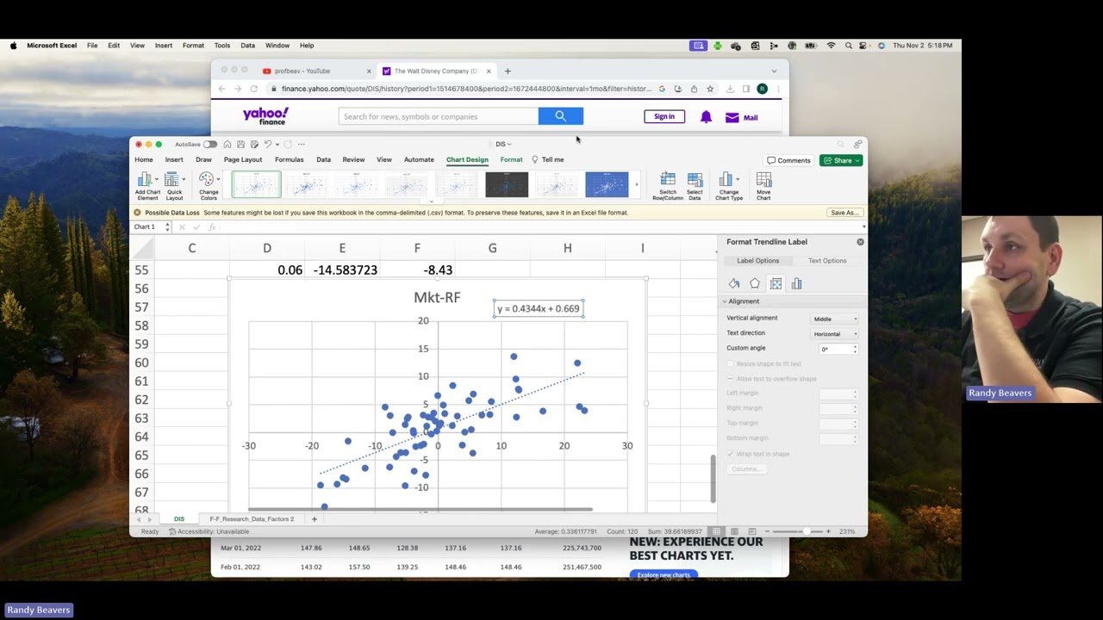Click Undo arrow in Excel title bar

point(268,144)
